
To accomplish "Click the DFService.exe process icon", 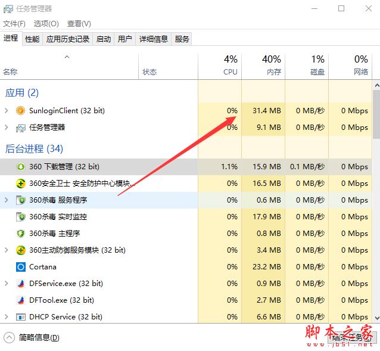I will [x=21, y=284].
